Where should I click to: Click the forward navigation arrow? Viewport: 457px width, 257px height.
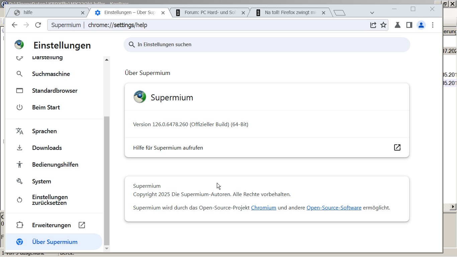pyautogui.click(x=26, y=25)
